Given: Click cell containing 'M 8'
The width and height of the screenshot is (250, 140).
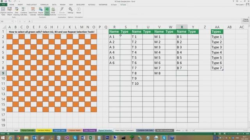Looking at the screenshot, I should coord(159,73).
